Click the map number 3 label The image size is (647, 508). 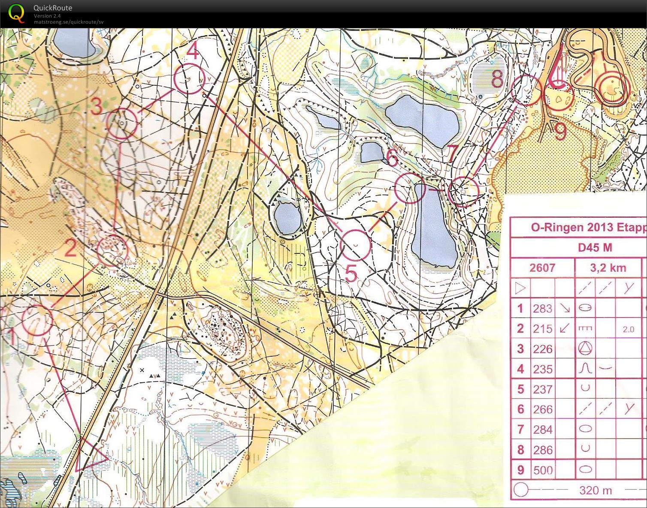(97, 107)
